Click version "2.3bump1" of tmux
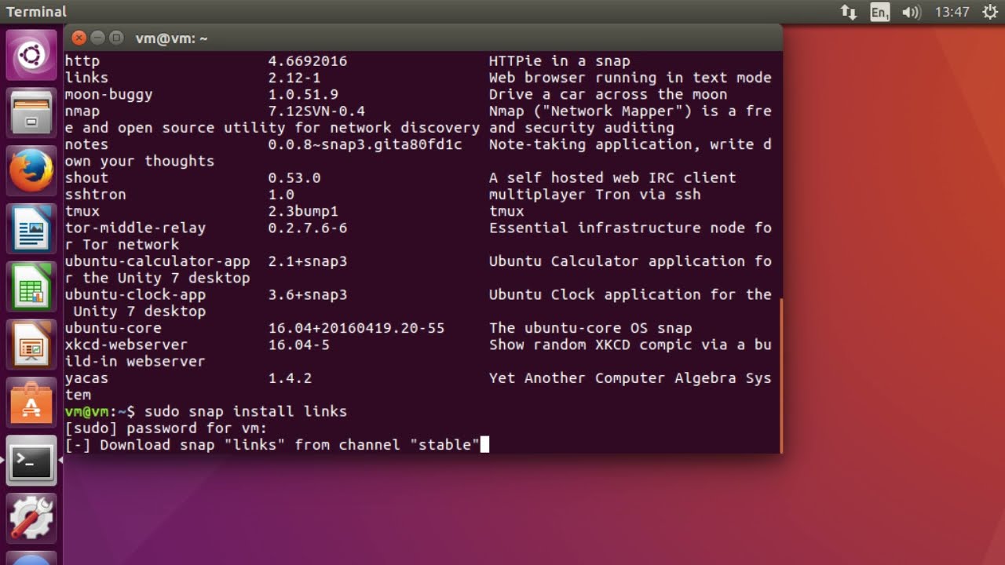The width and height of the screenshot is (1005, 565). tap(303, 211)
